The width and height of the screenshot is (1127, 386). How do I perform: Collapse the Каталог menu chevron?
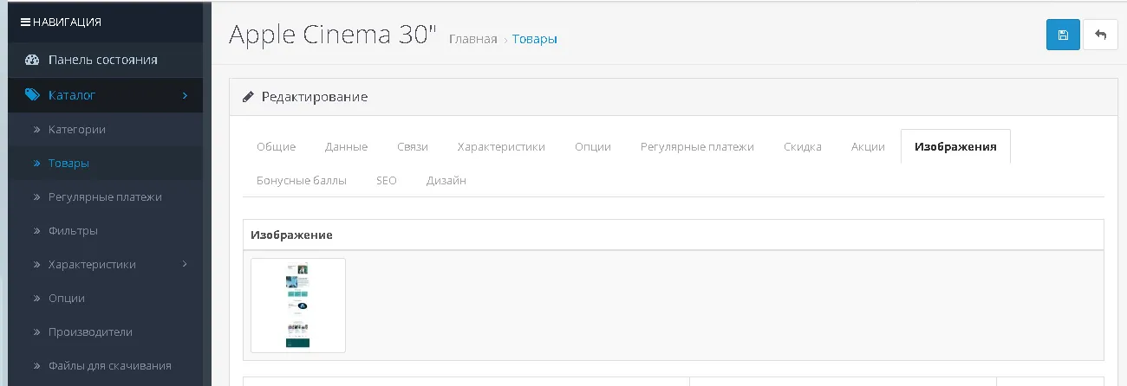coord(185,95)
